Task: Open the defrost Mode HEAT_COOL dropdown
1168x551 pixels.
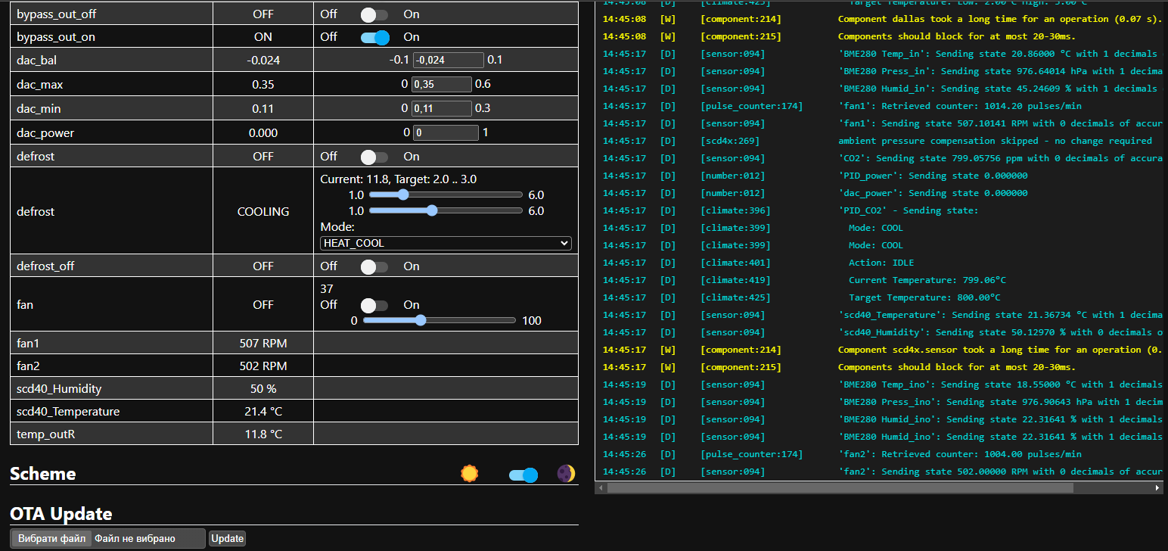Action: coord(446,243)
